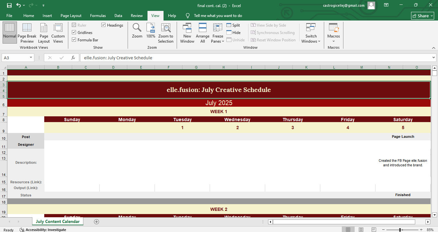Select column header F
The height and width of the screenshot is (232, 438).
click(169, 67)
